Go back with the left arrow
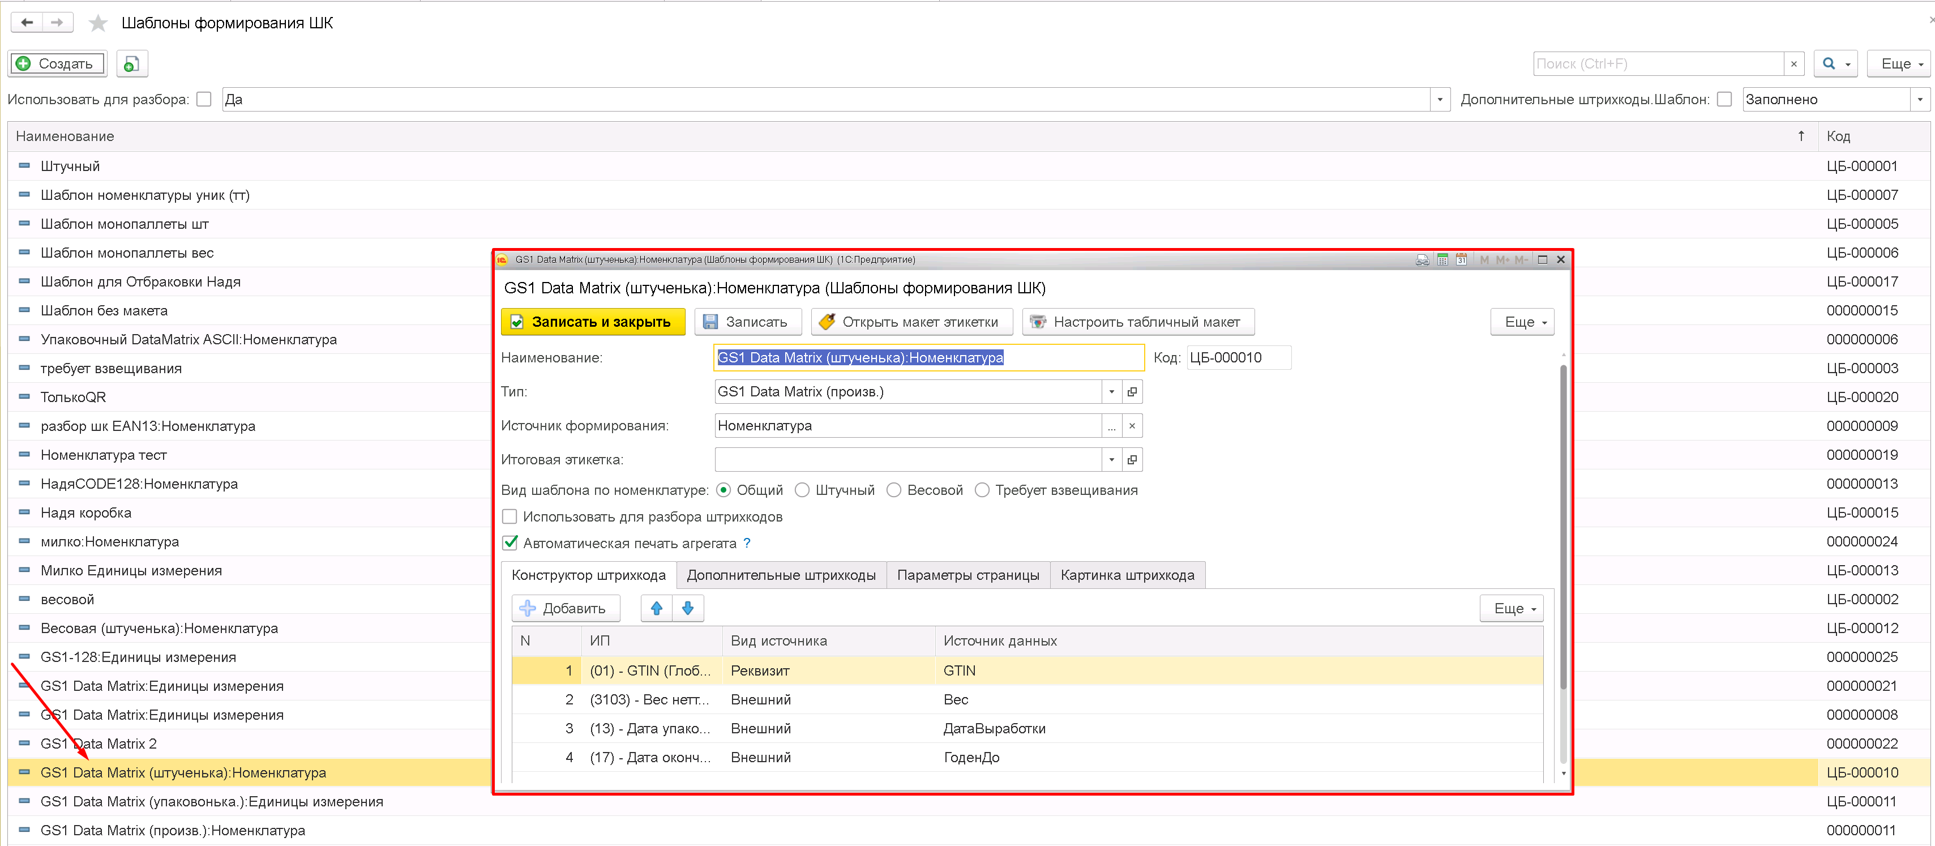The height and width of the screenshot is (846, 1935). pos(27,23)
